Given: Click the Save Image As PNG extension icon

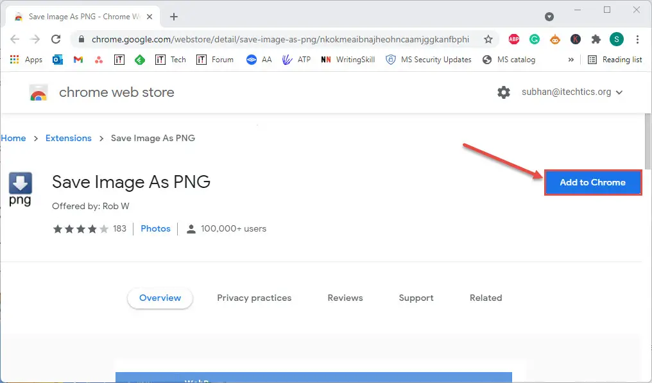Looking at the screenshot, I should [20, 189].
